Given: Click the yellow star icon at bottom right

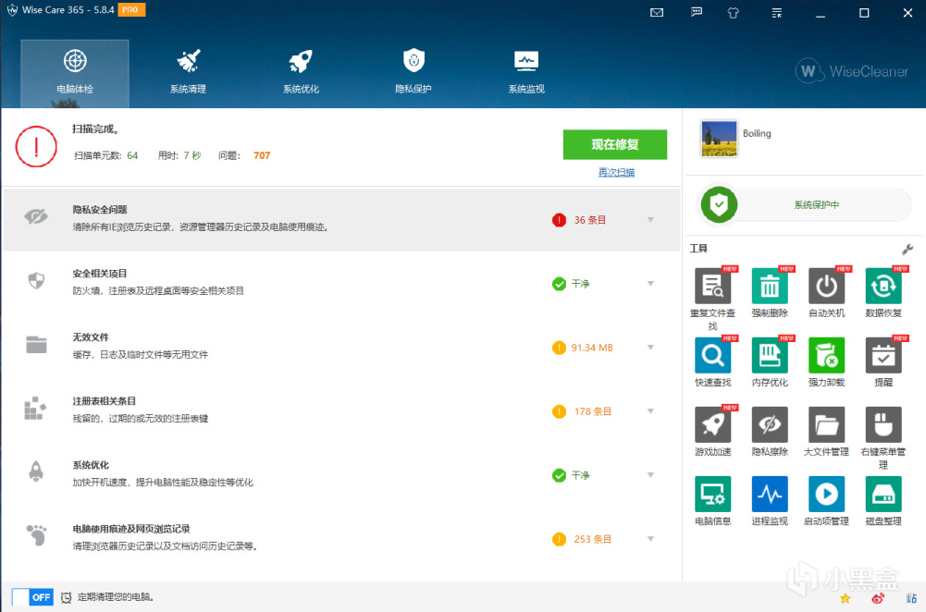Looking at the screenshot, I should pyautogui.click(x=846, y=598).
